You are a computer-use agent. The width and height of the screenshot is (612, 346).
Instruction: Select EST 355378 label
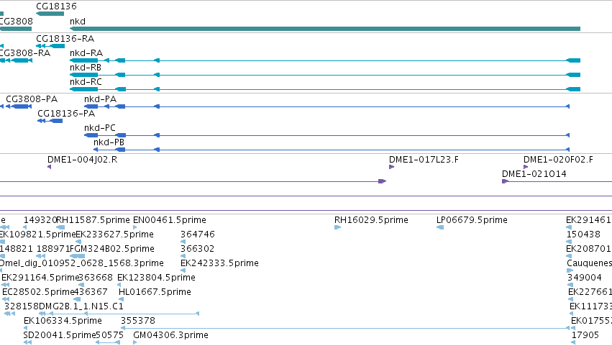(x=138, y=321)
